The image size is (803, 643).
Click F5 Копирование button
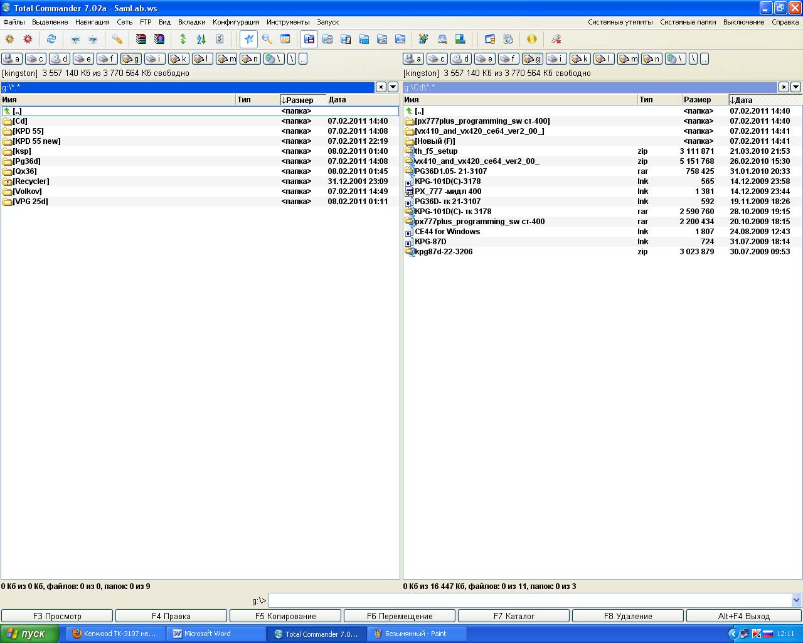pyautogui.click(x=285, y=616)
